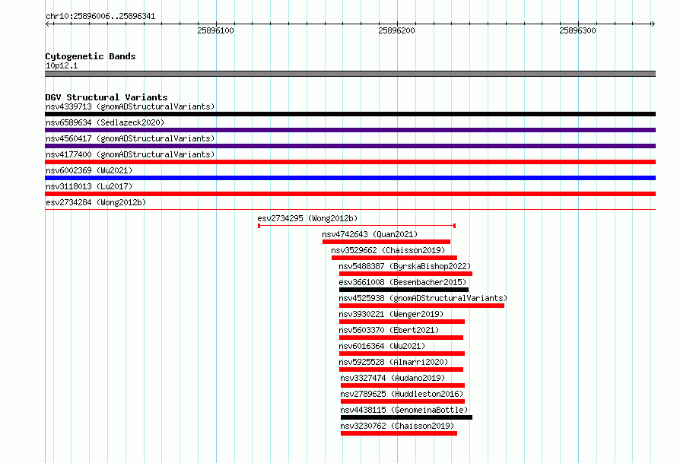
Task: Open the nsv5925528 (Almarri2020) label
Action: 393,362
